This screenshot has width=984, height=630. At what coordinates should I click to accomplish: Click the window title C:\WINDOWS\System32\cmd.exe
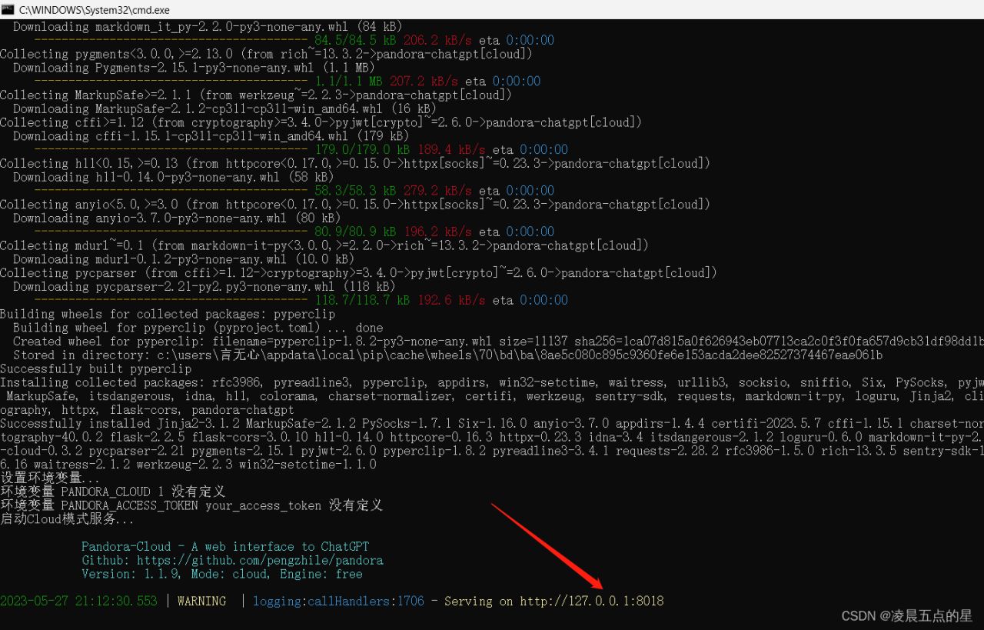[x=95, y=10]
